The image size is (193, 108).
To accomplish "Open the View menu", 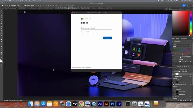I will point(30,1).
